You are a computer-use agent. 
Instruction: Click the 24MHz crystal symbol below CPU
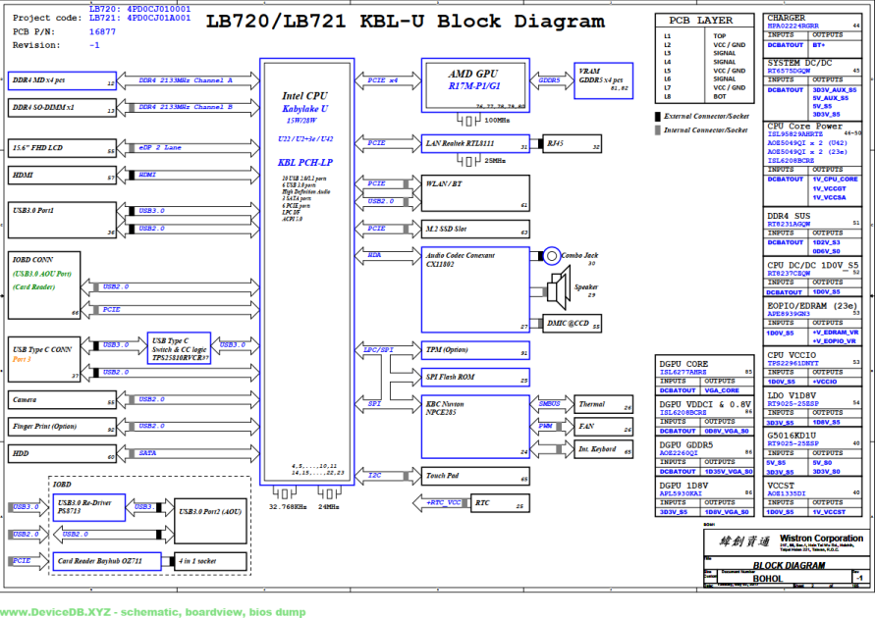click(329, 493)
